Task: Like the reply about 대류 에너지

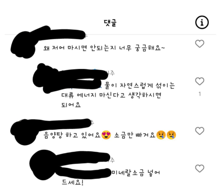Action: (x=200, y=81)
